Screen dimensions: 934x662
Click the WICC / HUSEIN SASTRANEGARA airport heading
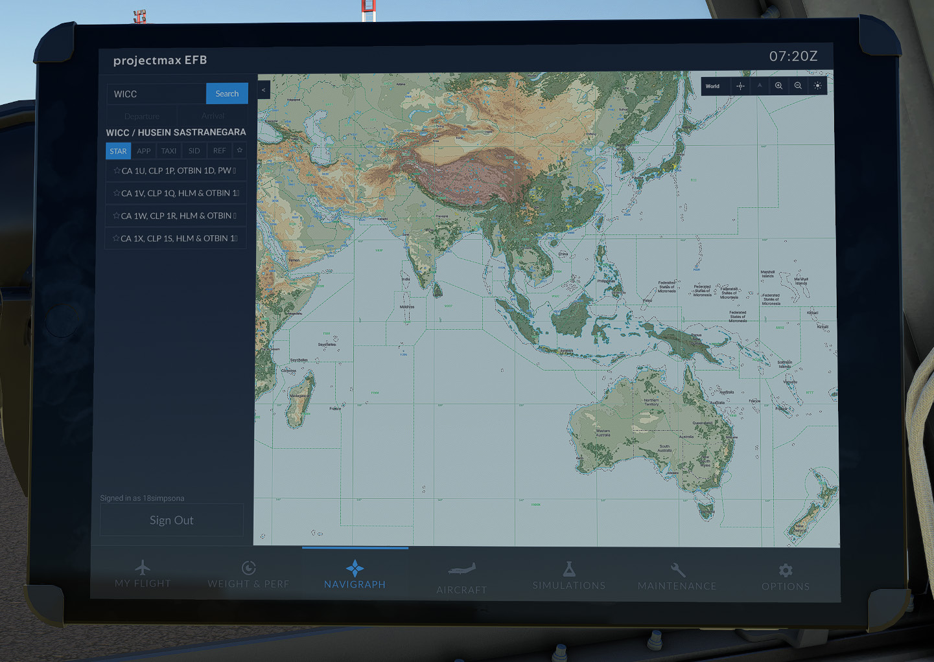(176, 132)
